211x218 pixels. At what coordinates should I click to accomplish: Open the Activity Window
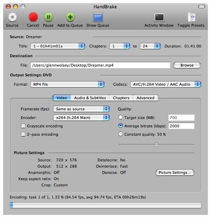(x=159, y=17)
